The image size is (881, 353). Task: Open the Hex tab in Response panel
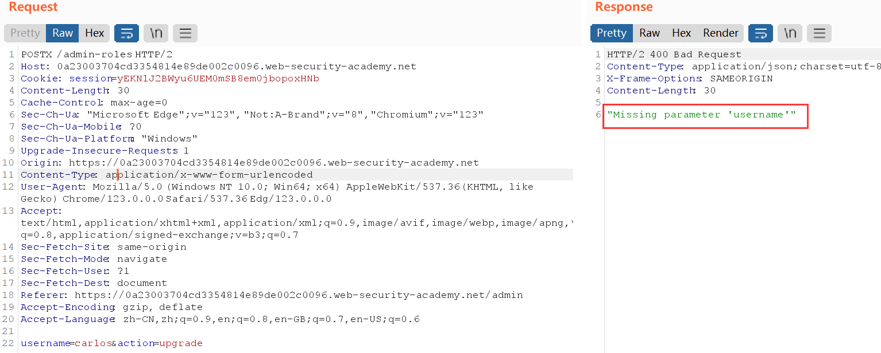681,33
